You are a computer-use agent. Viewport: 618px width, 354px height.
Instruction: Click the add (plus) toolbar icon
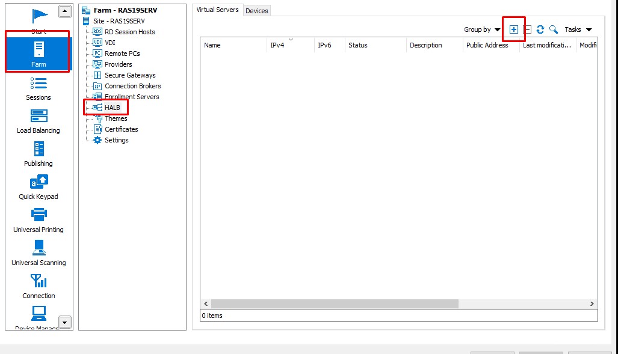[513, 29]
